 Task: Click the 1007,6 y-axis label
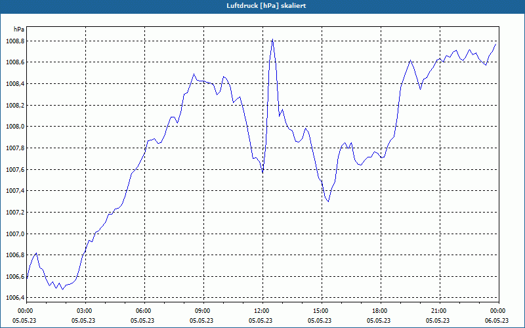click(15, 169)
